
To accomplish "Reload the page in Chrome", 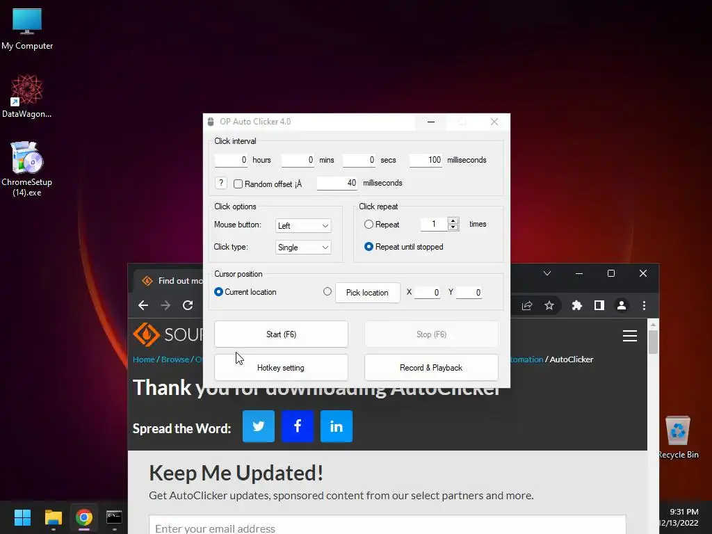I will click(188, 306).
